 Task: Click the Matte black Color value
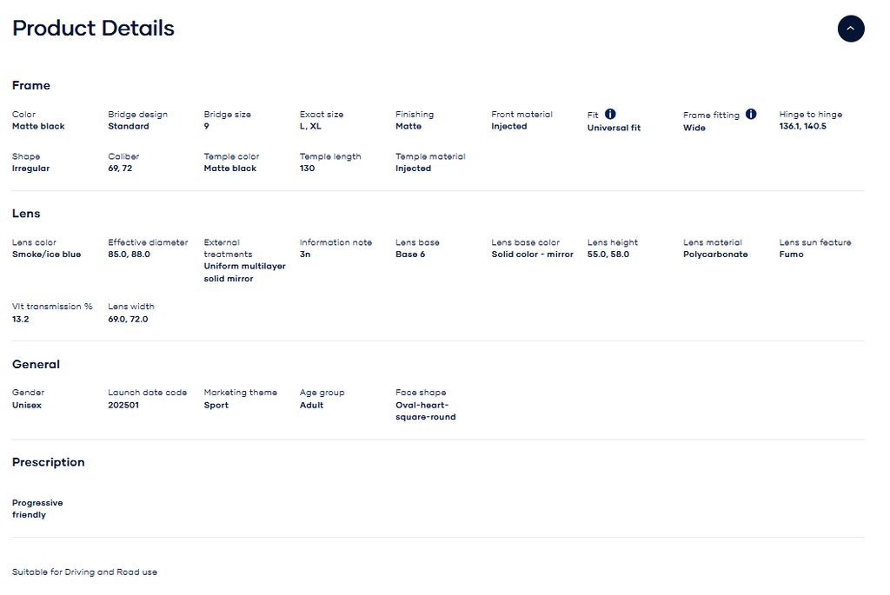38,127
